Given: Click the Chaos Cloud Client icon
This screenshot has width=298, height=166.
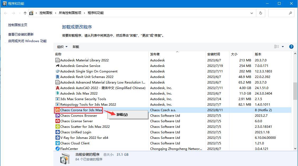Looking at the screenshot, I should click(57, 143).
